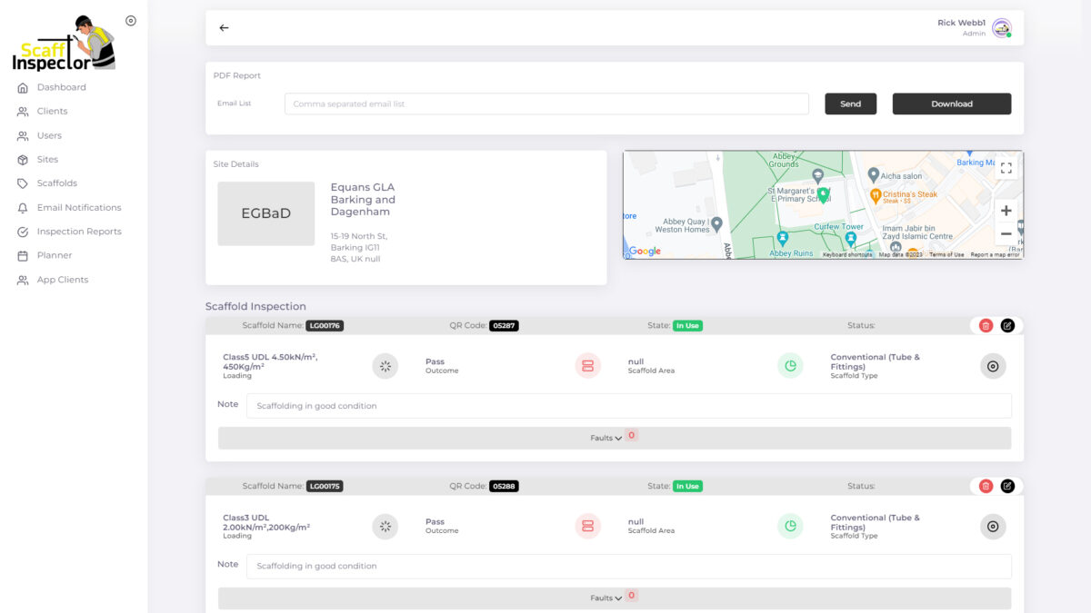Click the back arrow icon
Image resolution: width=1091 pixels, height=613 pixels.
224,28
